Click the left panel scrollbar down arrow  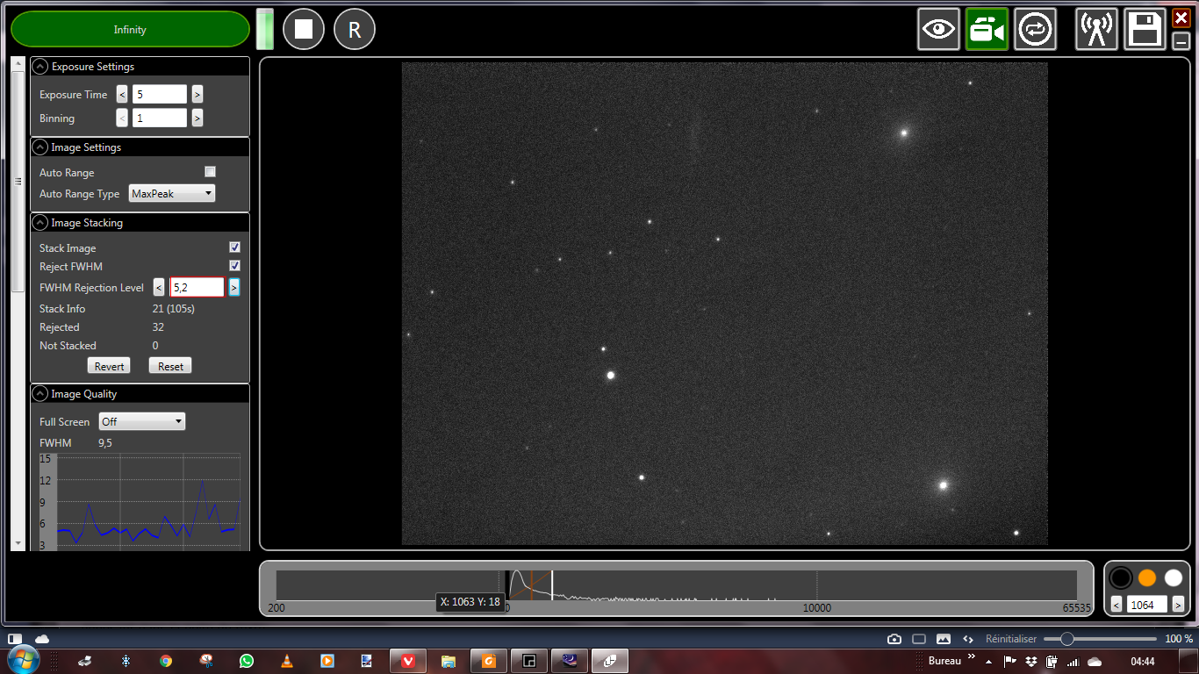(18, 544)
